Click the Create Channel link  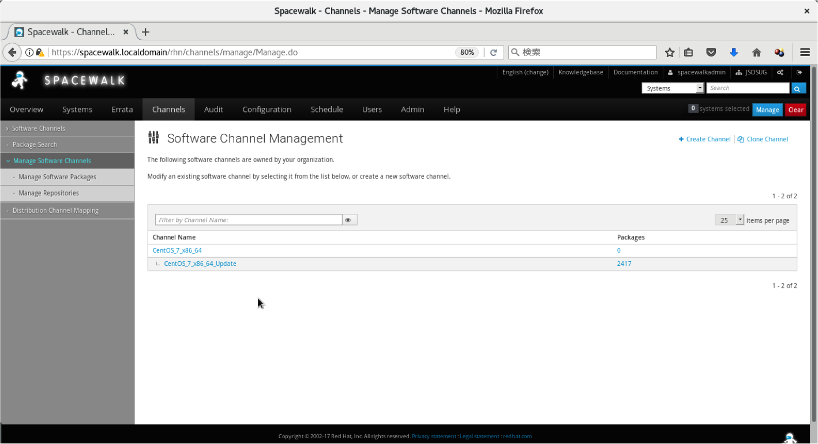(x=704, y=139)
